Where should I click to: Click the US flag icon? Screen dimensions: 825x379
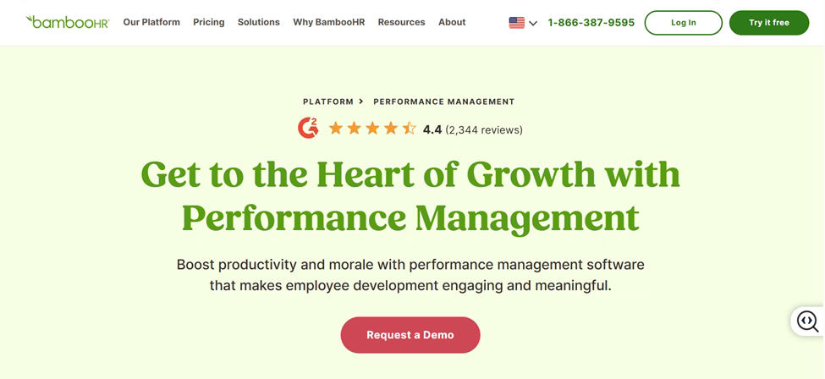[517, 23]
